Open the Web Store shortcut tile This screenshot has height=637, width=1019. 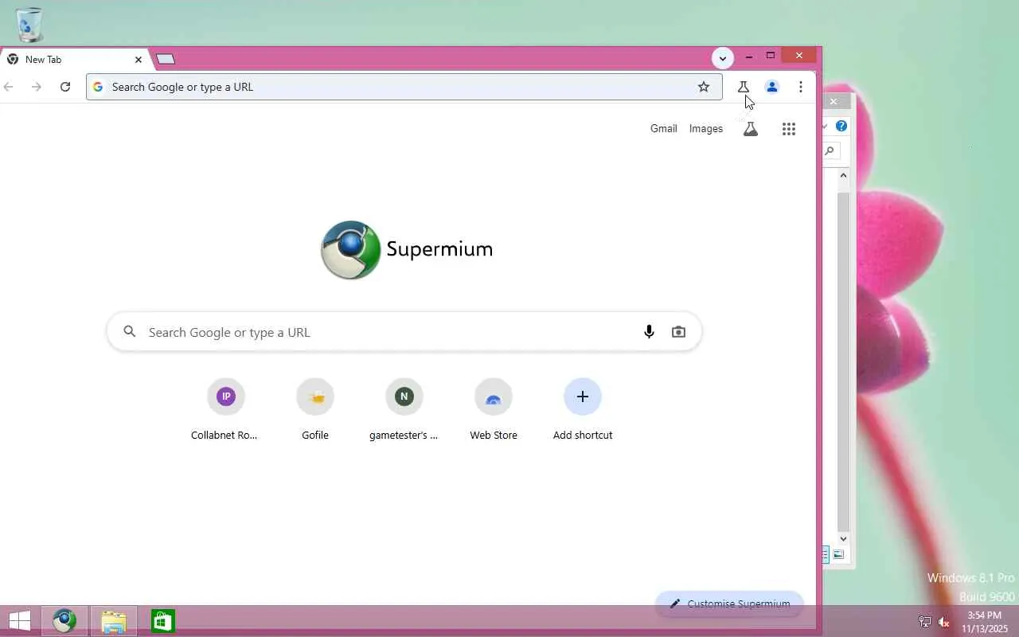pos(494,410)
